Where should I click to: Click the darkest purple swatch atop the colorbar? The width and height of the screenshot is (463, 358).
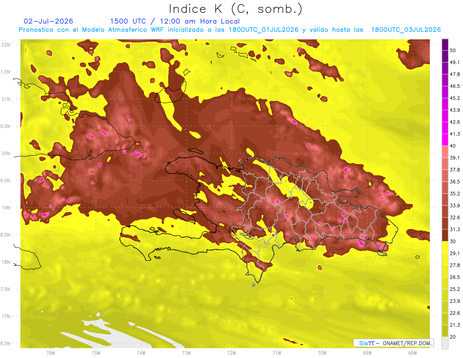pyautogui.click(x=445, y=44)
